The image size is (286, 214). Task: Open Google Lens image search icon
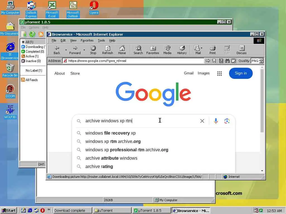[227, 121]
